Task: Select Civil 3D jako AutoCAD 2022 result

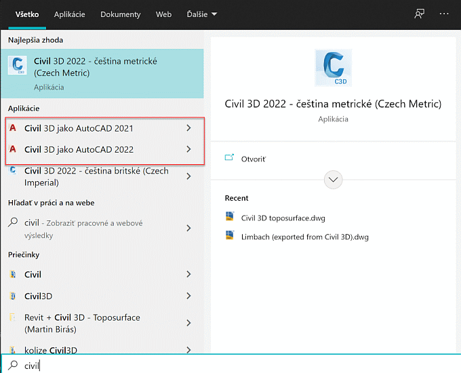Action: click(x=102, y=149)
